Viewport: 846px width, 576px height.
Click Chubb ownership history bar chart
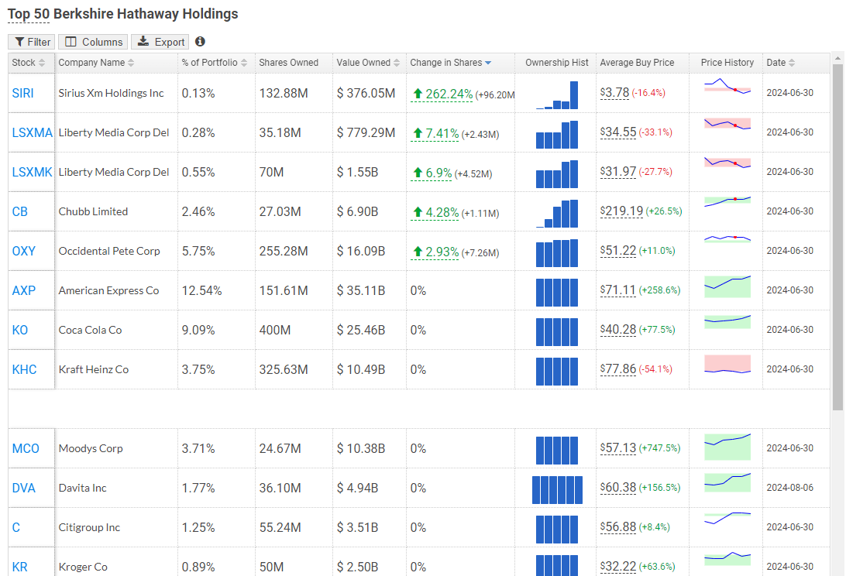[x=557, y=214]
